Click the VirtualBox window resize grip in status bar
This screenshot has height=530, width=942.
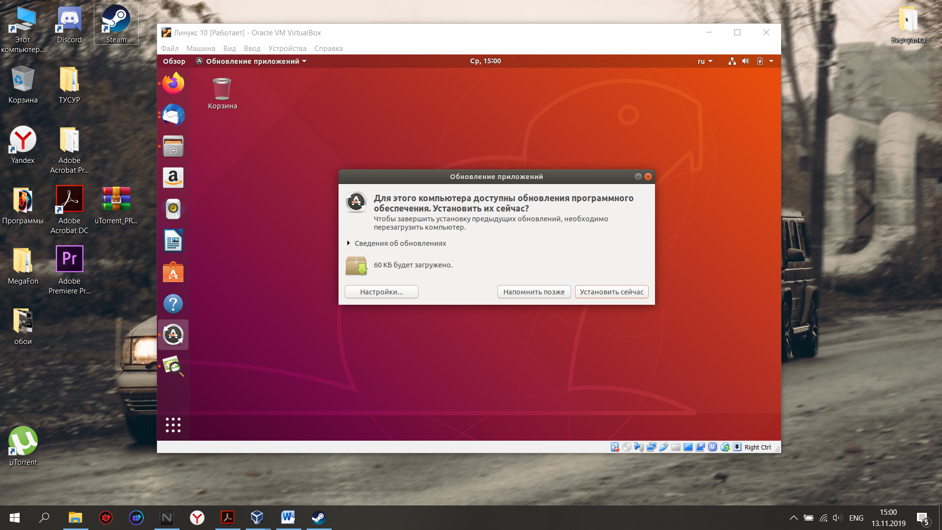[777, 449]
